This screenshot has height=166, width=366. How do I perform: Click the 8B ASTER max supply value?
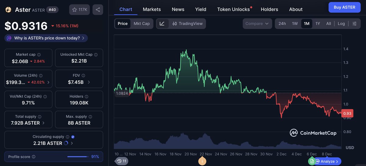79,123
